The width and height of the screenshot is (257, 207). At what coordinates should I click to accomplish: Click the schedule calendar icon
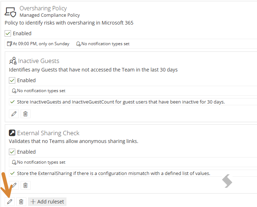(10, 44)
